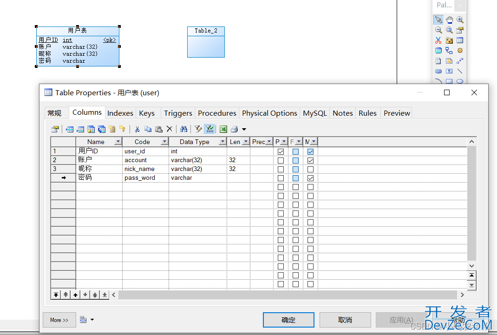The height and width of the screenshot is (335, 497).
Task: Pick the Grabber hand tool in palette
Action: coord(449,20)
